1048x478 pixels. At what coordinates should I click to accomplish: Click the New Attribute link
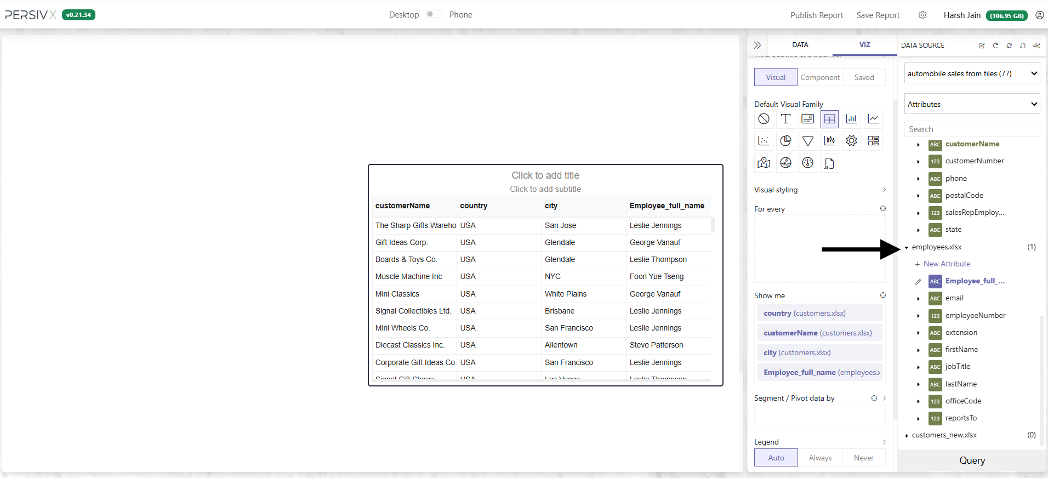(946, 264)
